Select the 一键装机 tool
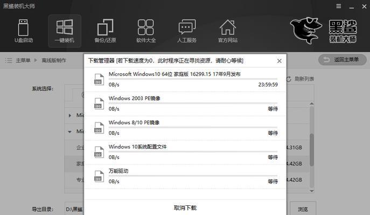This screenshot has width=370, height=215. coord(65,31)
